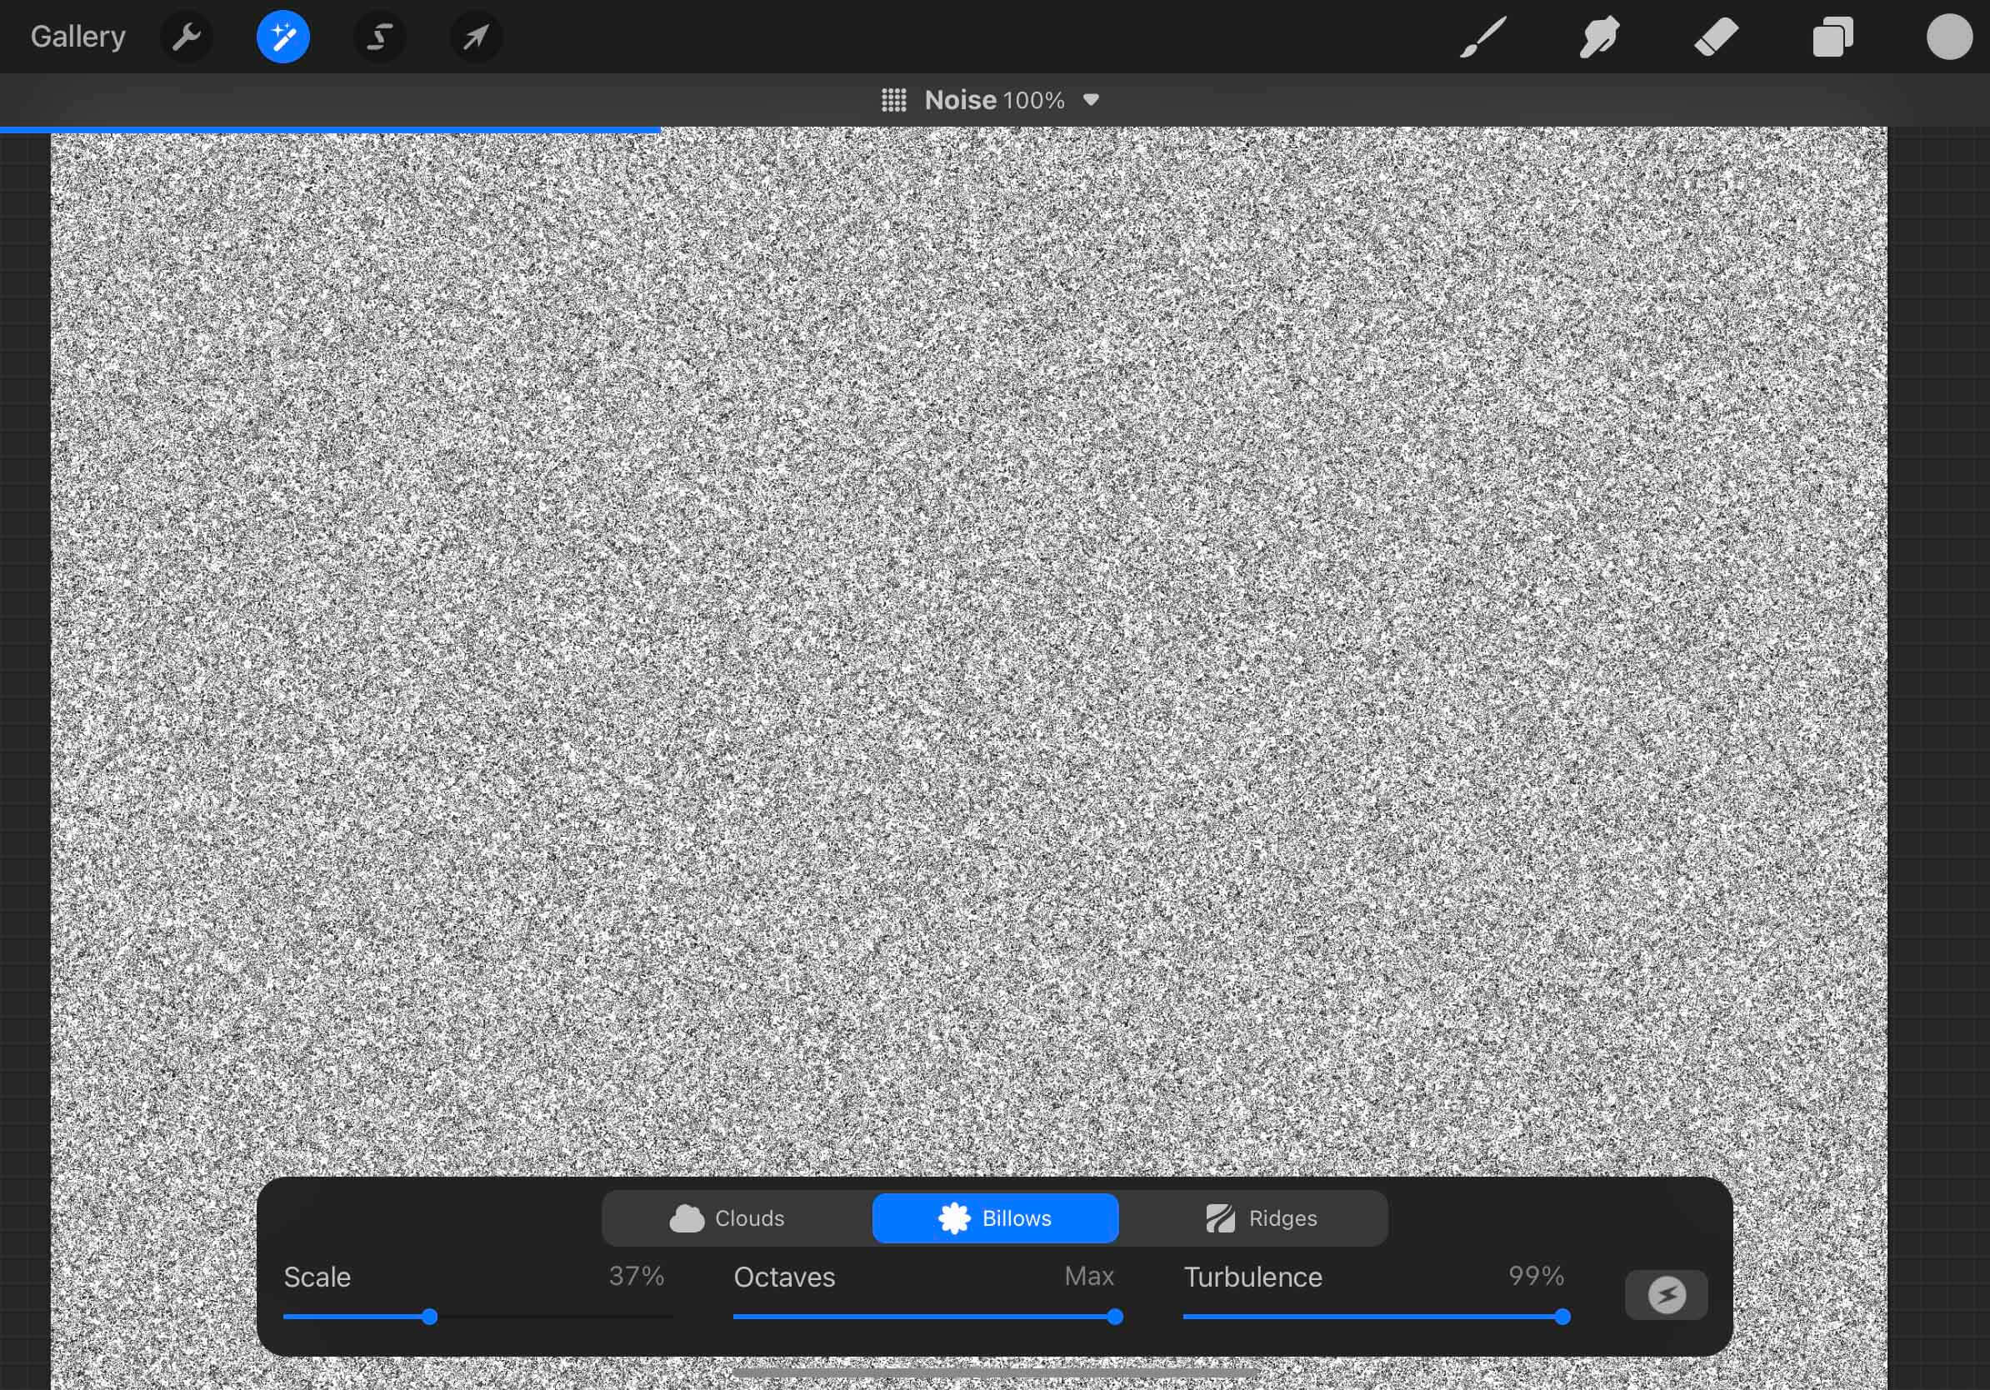The height and width of the screenshot is (1390, 1990).
Task: Adjust the Turbulence slider
Action: point(1562,1317)
